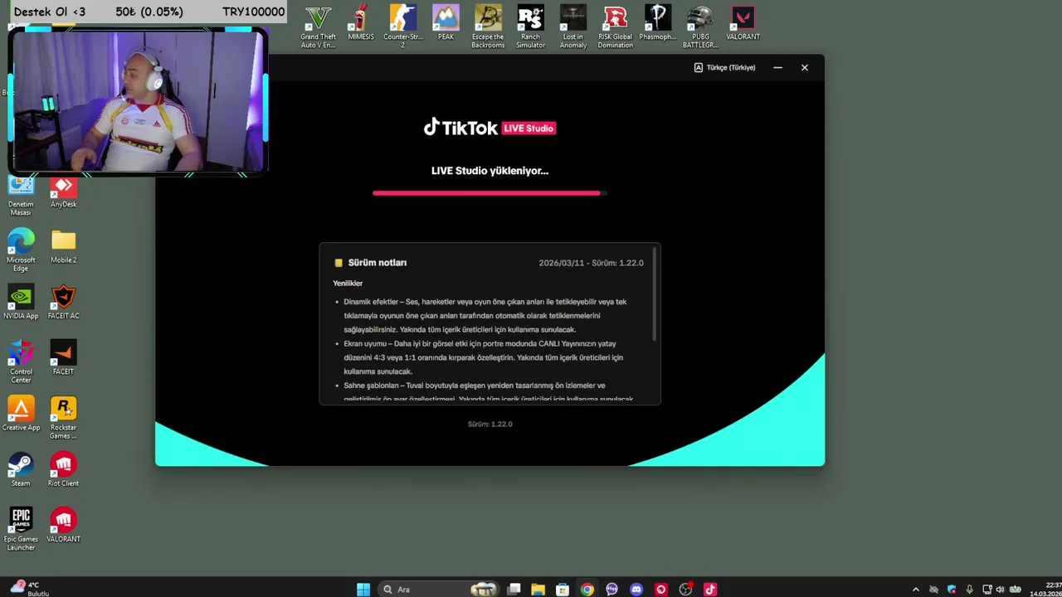Screen dimensions: 1062x597
Task: Click the release notes panel scrollbar
Action: [x=655, y=294]
